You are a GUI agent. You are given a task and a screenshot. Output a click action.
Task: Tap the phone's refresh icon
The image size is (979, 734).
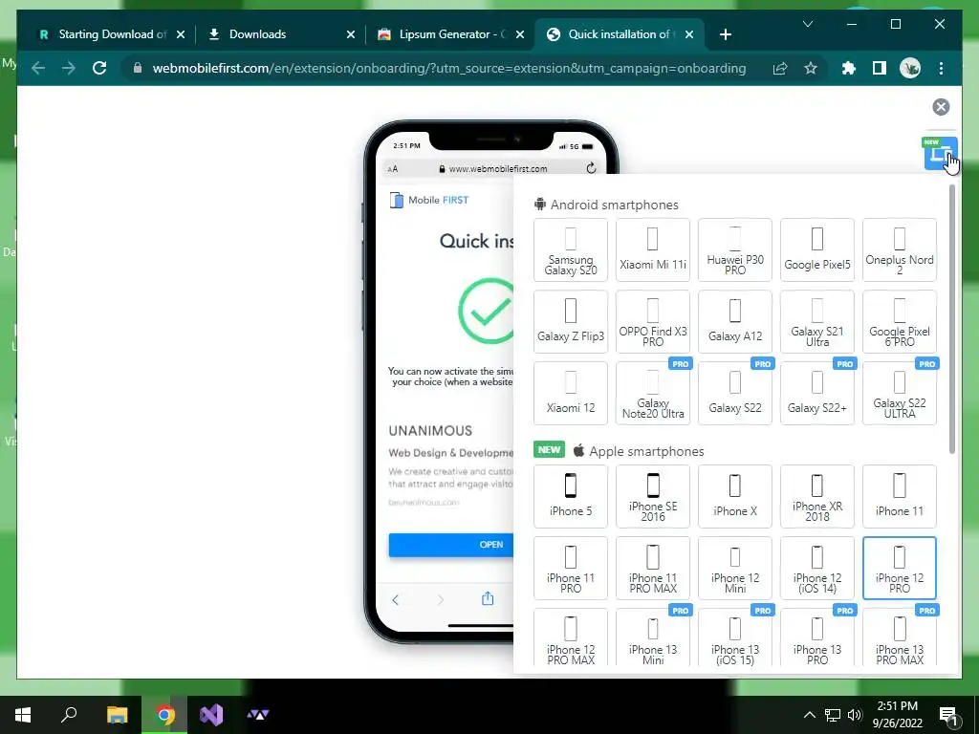click(x=591, y=168)
